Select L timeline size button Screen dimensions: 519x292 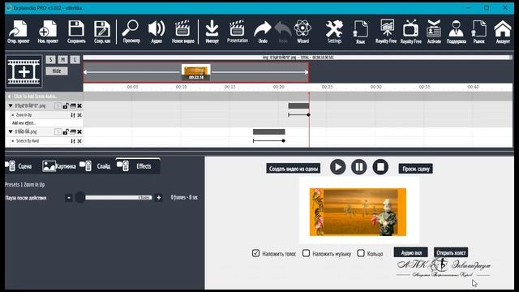(75, 59)
